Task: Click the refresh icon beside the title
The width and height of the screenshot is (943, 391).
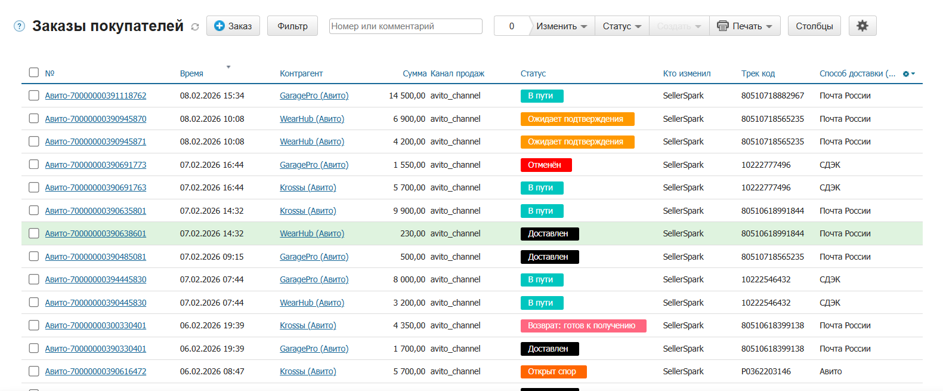Action: coord(195,27)
